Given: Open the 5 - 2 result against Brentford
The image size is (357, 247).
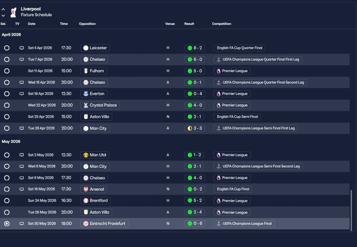Looking at the screenshot, I should pyautogui.click(x=195, y=201).
